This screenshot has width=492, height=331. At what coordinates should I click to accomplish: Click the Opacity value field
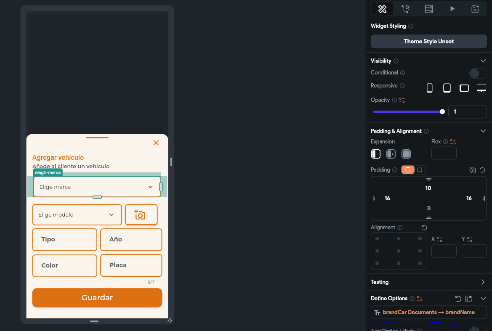click(467, 111)
